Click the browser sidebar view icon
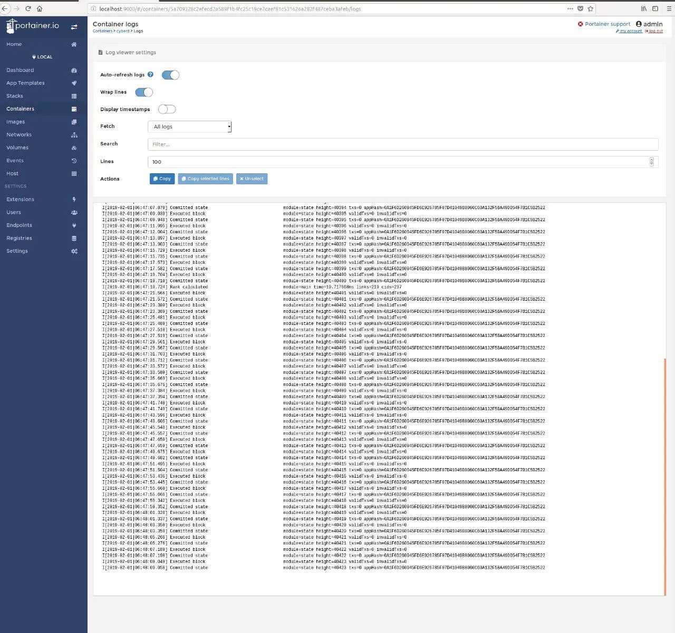The width and height of the screenshot is (675, 633). coord(655,8)
